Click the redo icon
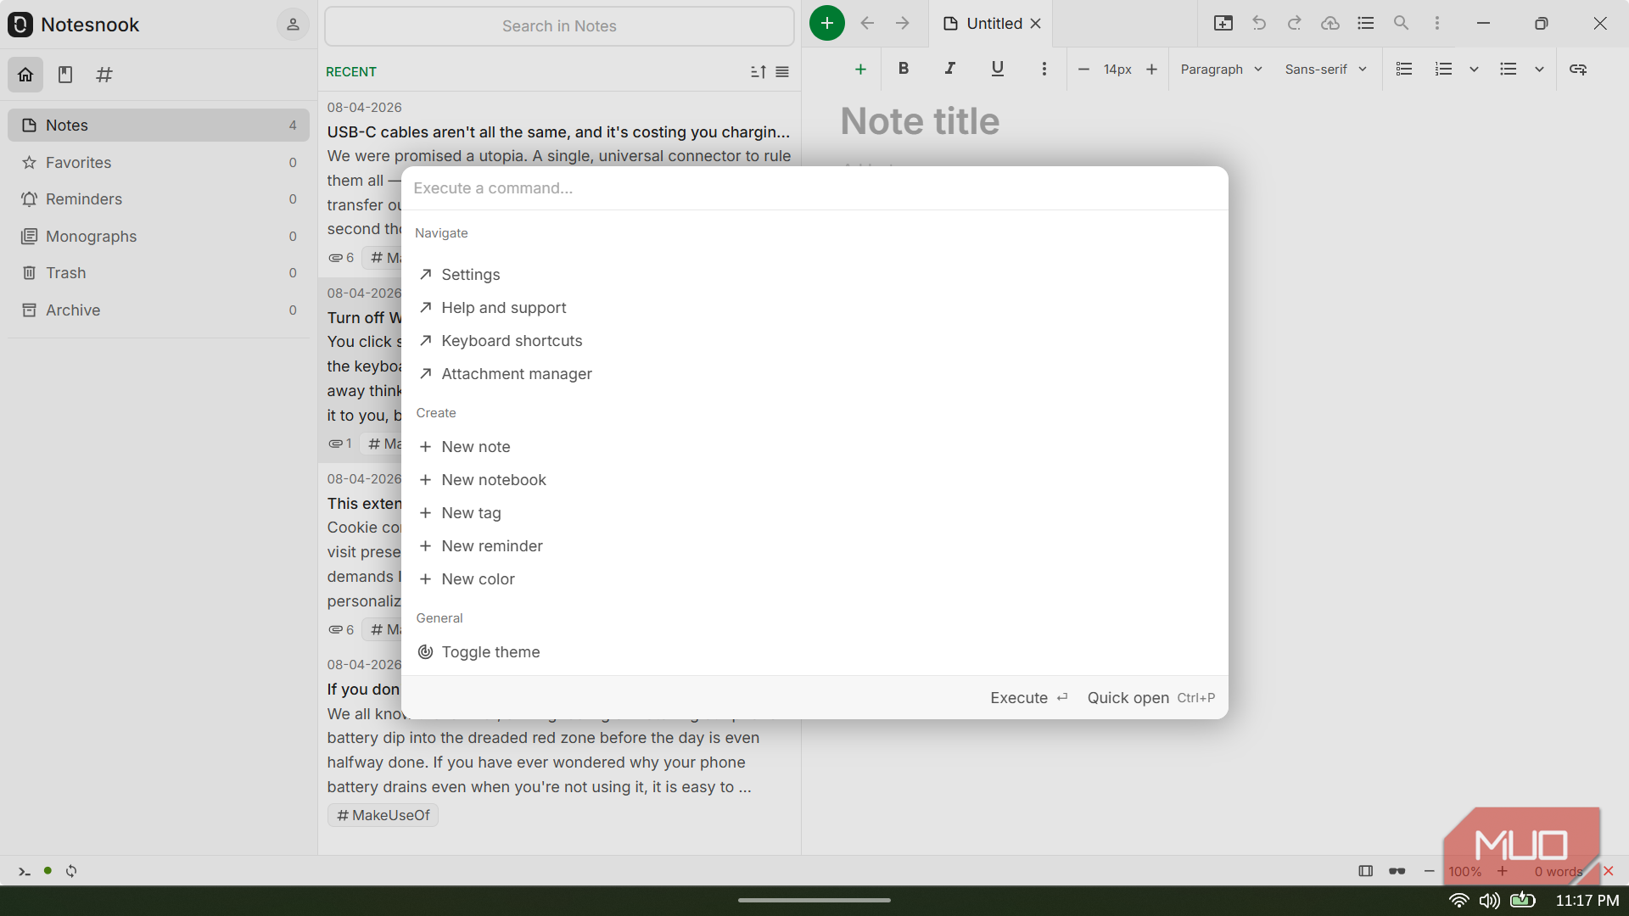Viewport: 1629px width, 916px height. click(x=1295, y=24)
